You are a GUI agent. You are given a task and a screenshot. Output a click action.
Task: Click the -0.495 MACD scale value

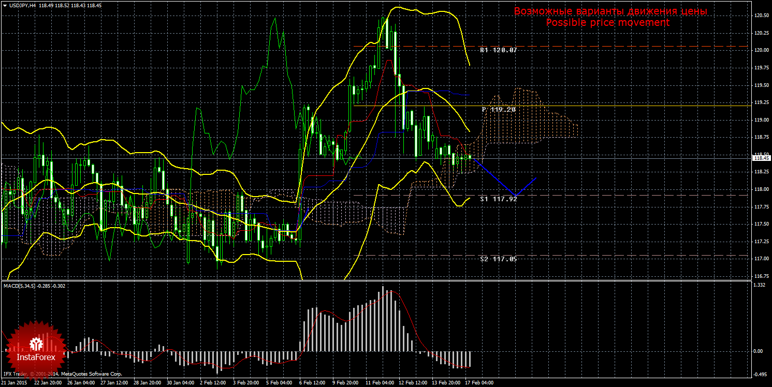[x=760, y=374]
